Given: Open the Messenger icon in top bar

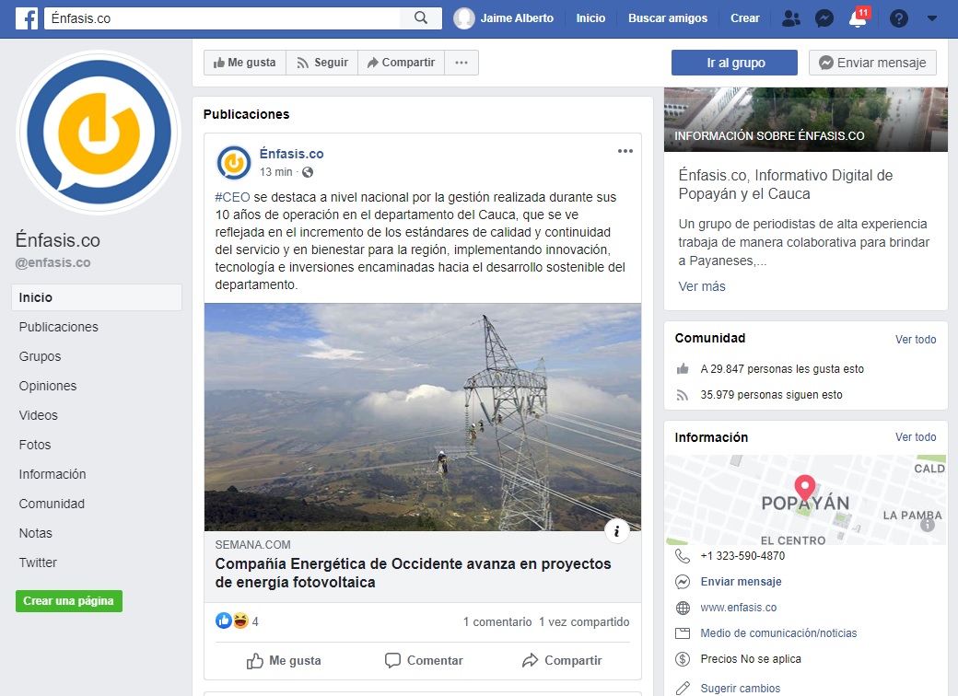Looking at the screenshot, I should (824, 18).
